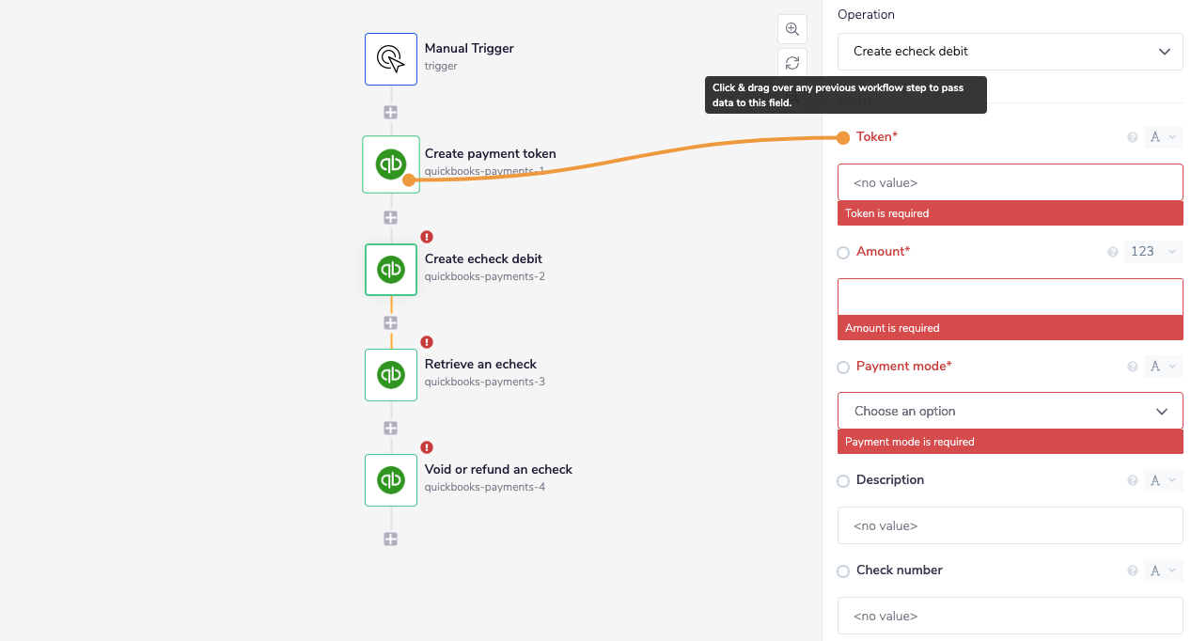Open the Operation dropdown showing Create echeck debit
The height and width of the screenshot is (641, 1191).
coord(1010,51)
